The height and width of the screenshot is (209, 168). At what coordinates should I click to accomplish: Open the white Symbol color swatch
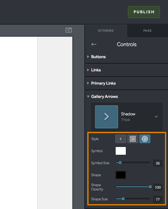(121, 151)
